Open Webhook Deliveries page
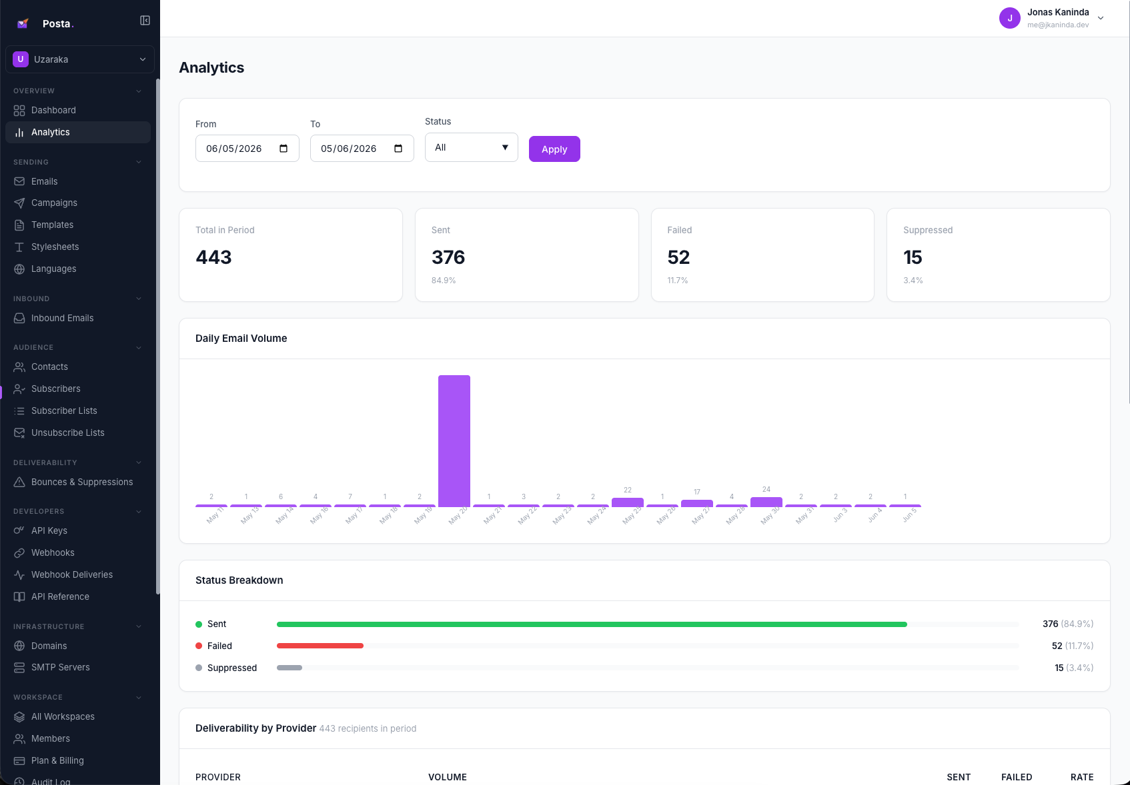1130x785 pixels. (78, 575)
